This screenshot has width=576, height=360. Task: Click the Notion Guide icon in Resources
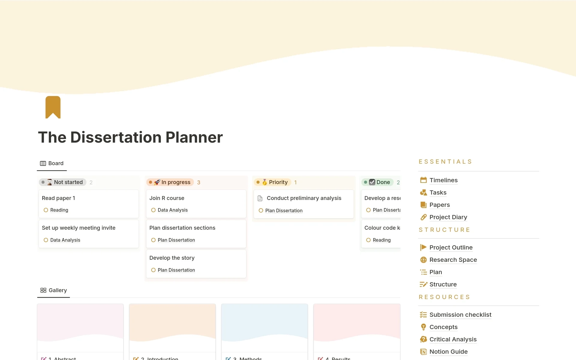tap(424, 351)
